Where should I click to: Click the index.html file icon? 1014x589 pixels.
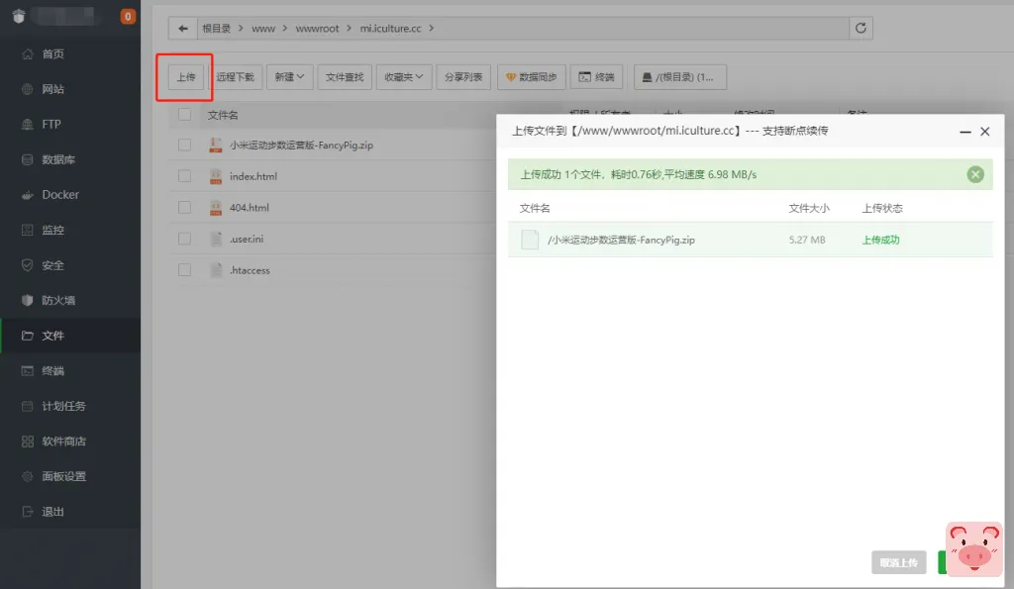coord(216,176)
